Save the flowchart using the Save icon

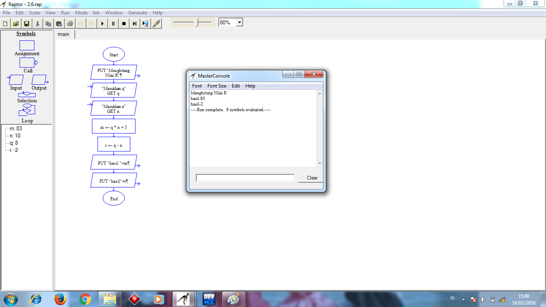pyautogui.click(x=26, y=23)
